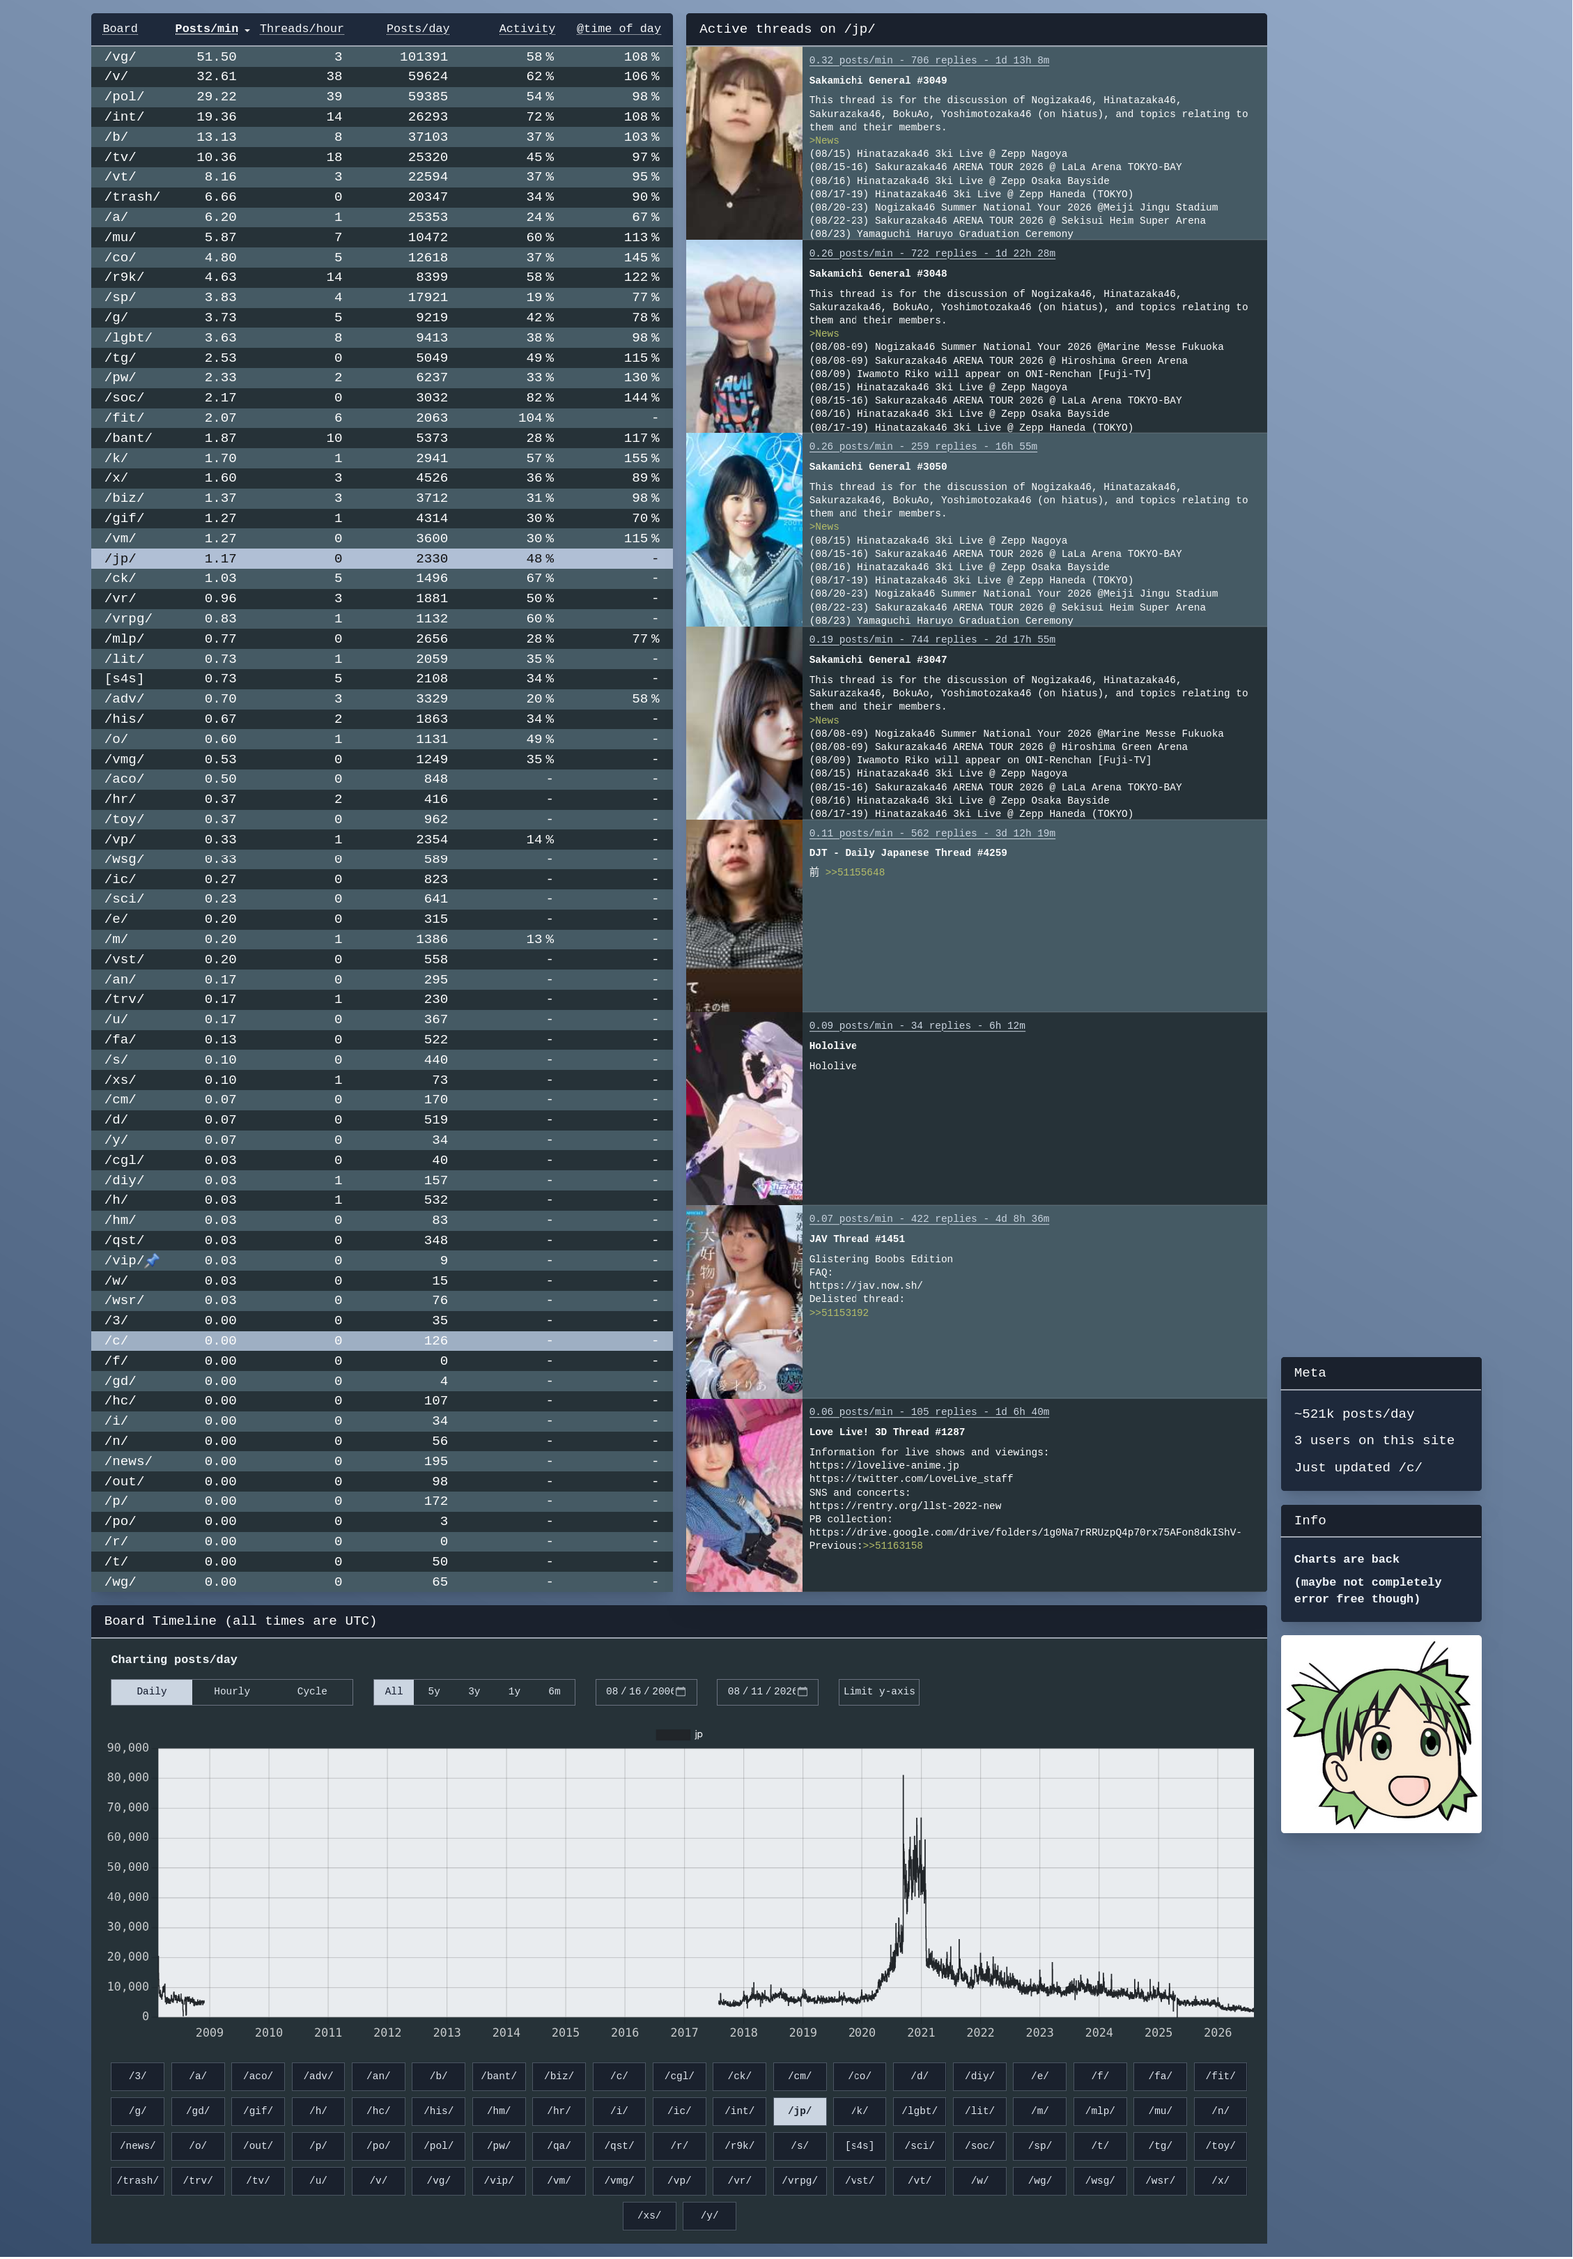1573x2259 pixels.
Task: Sort table by Board column header
Action: point(120,29)
